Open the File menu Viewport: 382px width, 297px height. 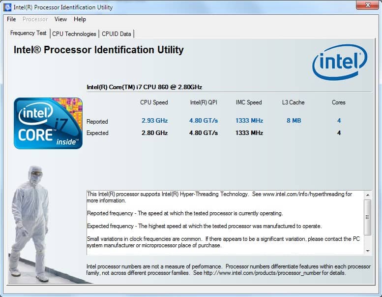tap(11, 19)
